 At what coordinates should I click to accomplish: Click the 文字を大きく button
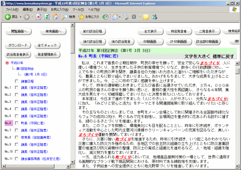pos(197,56)
